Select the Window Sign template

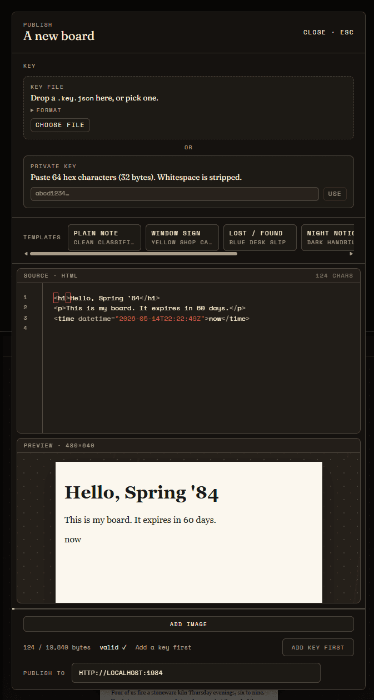tap(182, 238)
